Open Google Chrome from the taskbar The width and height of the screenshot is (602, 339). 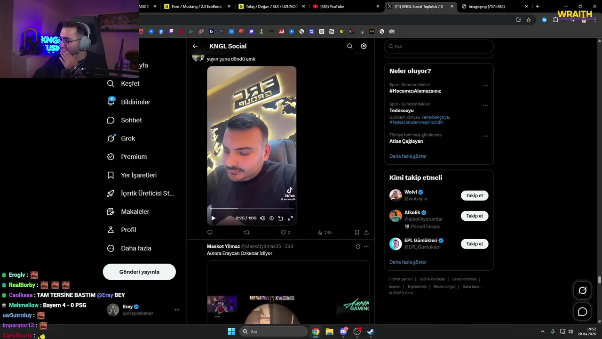click(x=316, y=331)
